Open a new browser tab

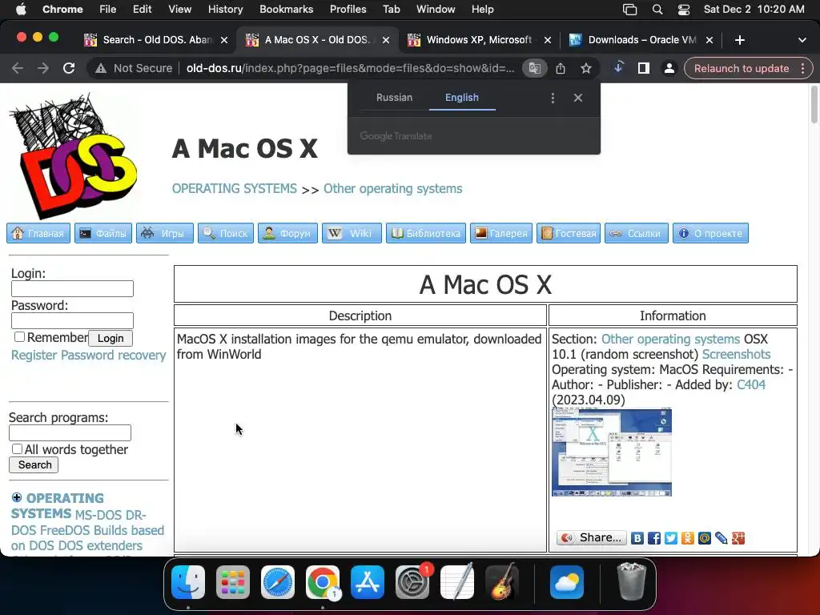739,40
